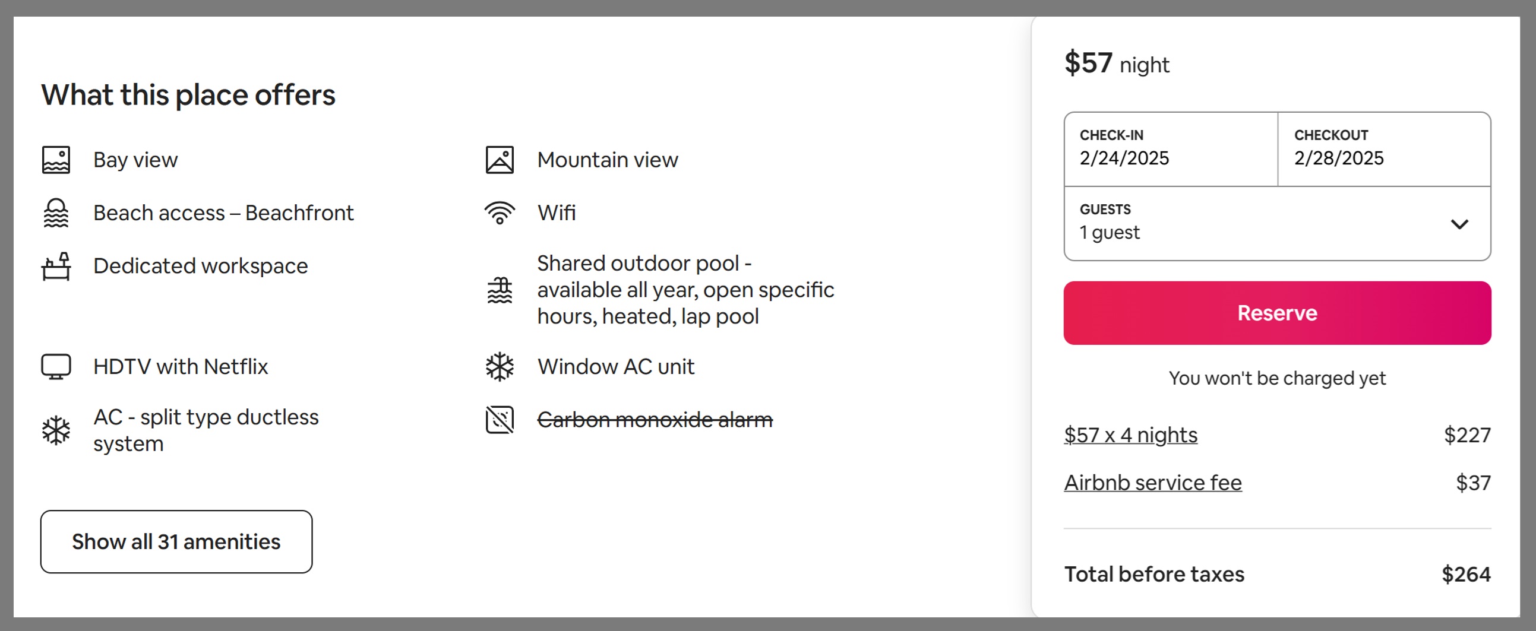Click the Beach access waves icon

pos(56,213)
